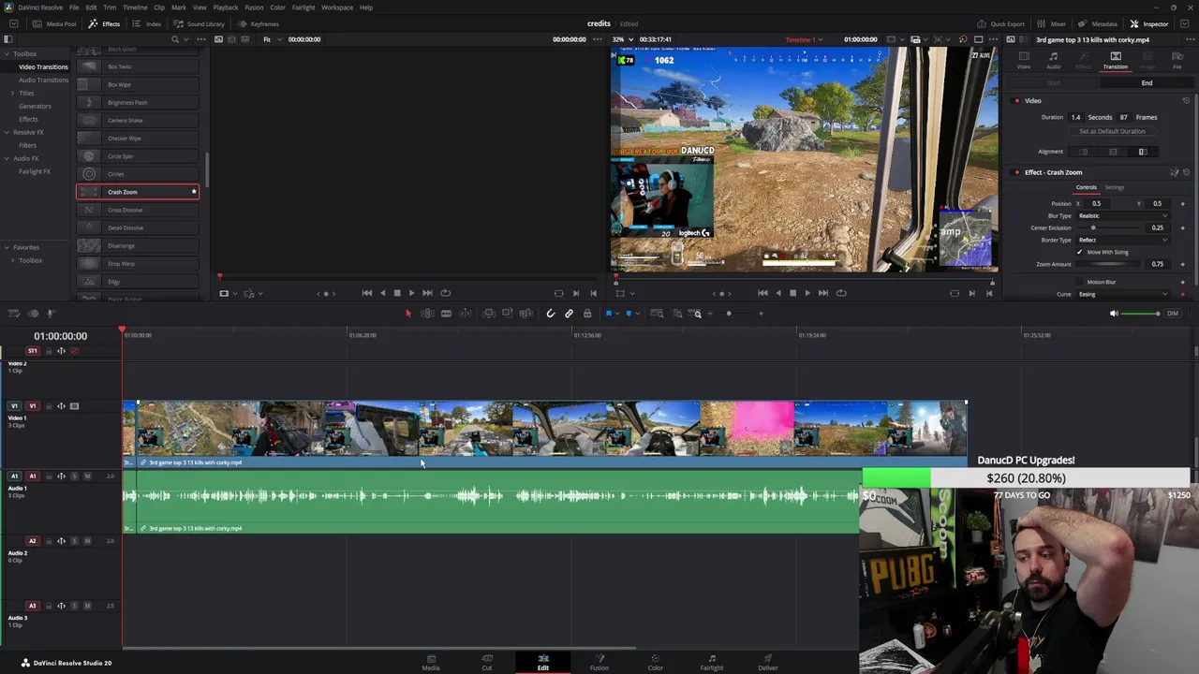Open the Inspector Video tab

1024,60
